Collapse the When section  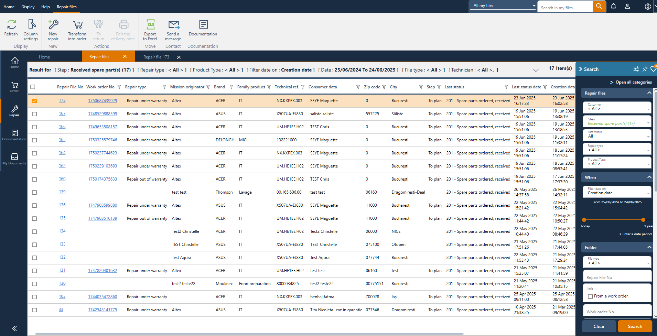click(x=649, y=177)
